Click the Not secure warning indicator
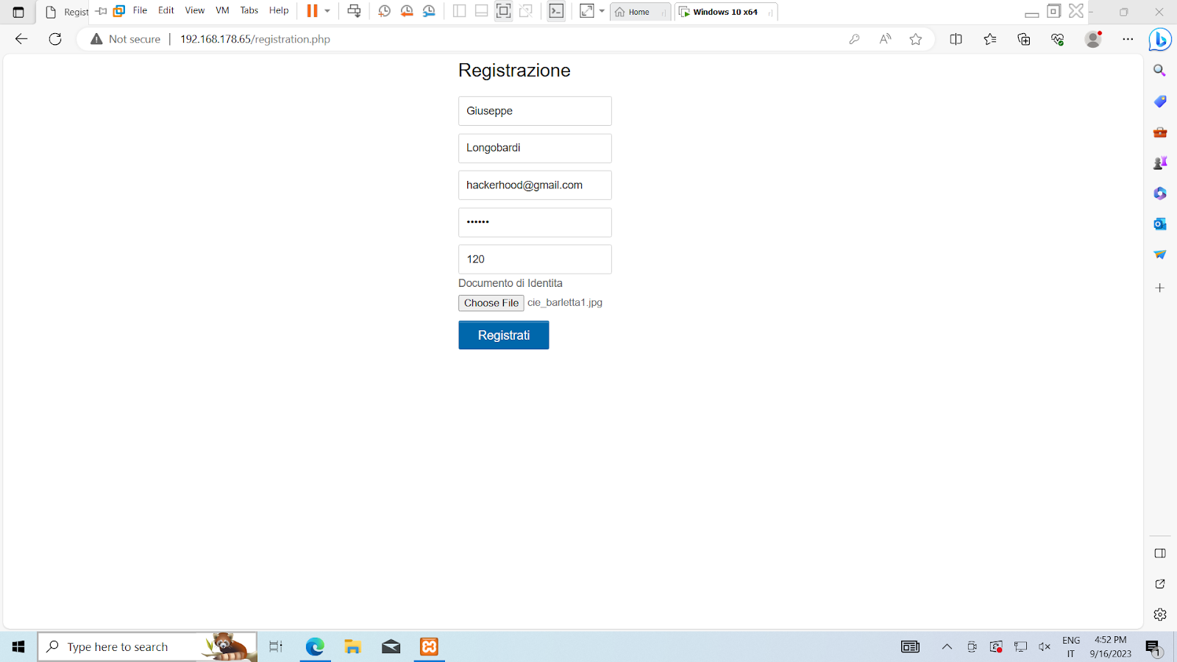 pyautogui.click(x=125, y=39)
